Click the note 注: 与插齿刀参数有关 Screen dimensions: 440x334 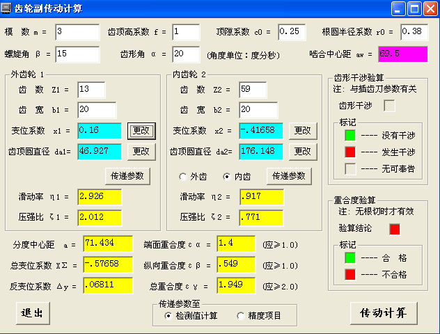[x=375, y=89]
